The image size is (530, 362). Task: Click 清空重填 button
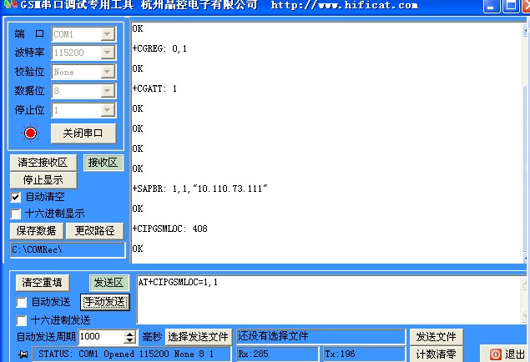[x=43, y=282]
